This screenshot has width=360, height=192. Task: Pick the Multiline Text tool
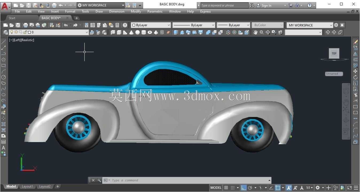click(x=3, y=148)
